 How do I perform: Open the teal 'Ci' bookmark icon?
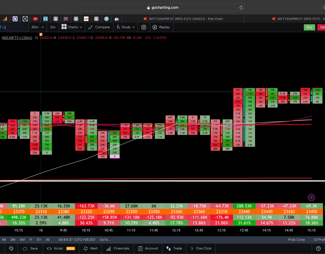[x=45, y=19]
